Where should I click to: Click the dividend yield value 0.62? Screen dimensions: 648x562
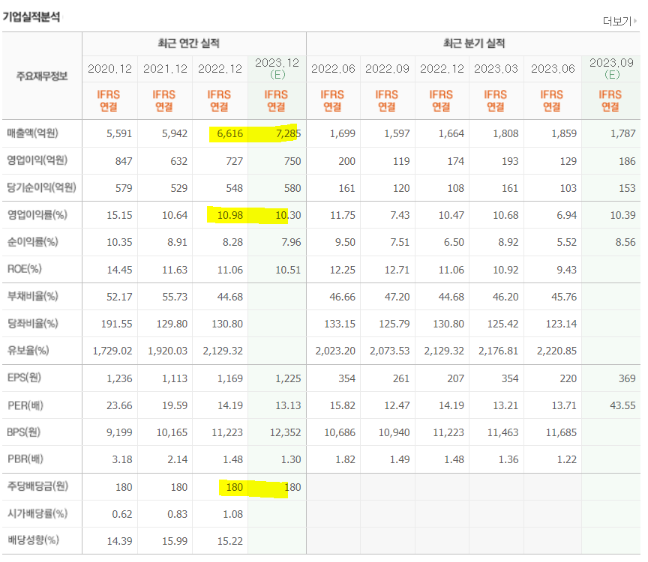122,515
